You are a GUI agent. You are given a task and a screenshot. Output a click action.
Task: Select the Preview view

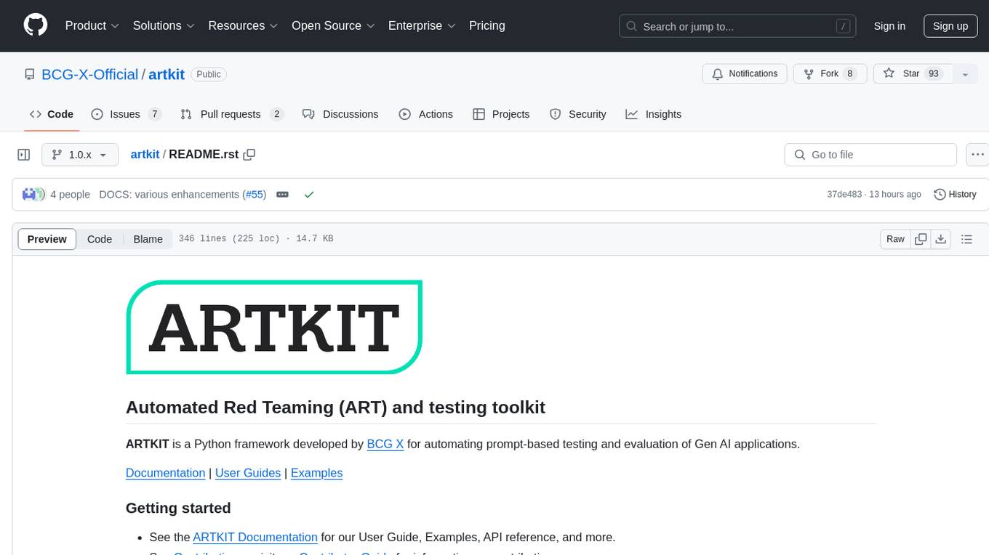coord(47,239)
